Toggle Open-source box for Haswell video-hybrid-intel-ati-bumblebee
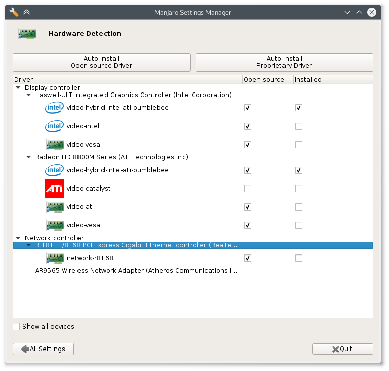Viewport: 389px width, 371px height. (248, 108)
